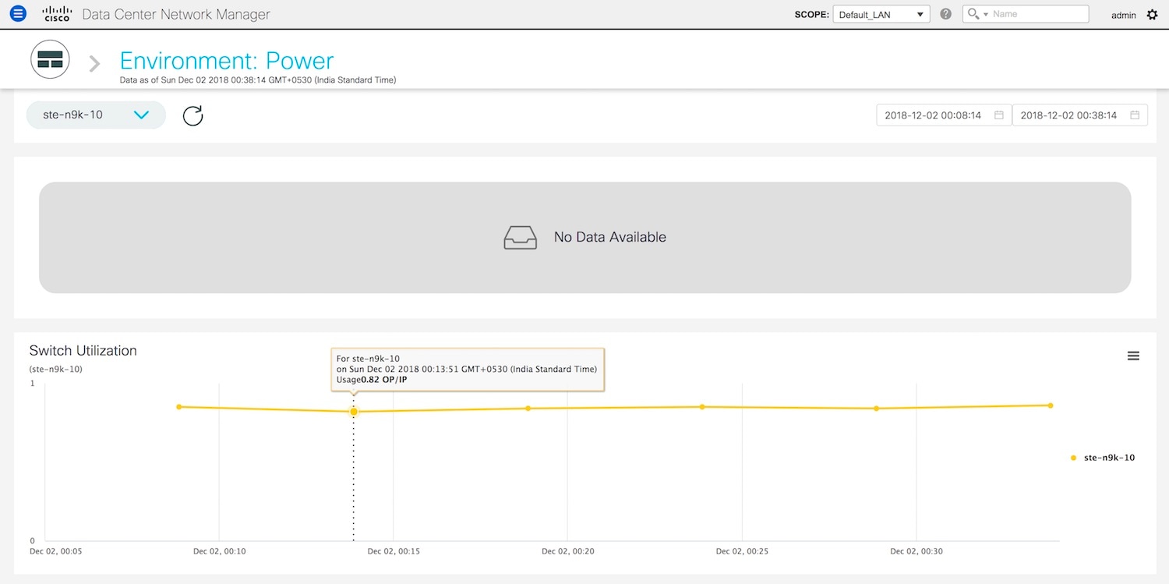The image size is (1169, 584).
Task: Click the 'Dec 02, 00:10' axis label
Action: tap(220, 551)
